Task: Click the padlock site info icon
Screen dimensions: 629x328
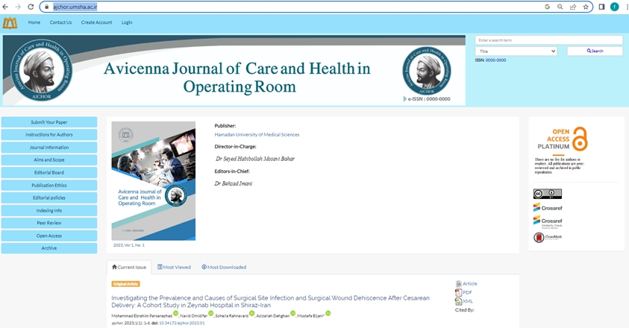Action: click(x=46, y=7)
